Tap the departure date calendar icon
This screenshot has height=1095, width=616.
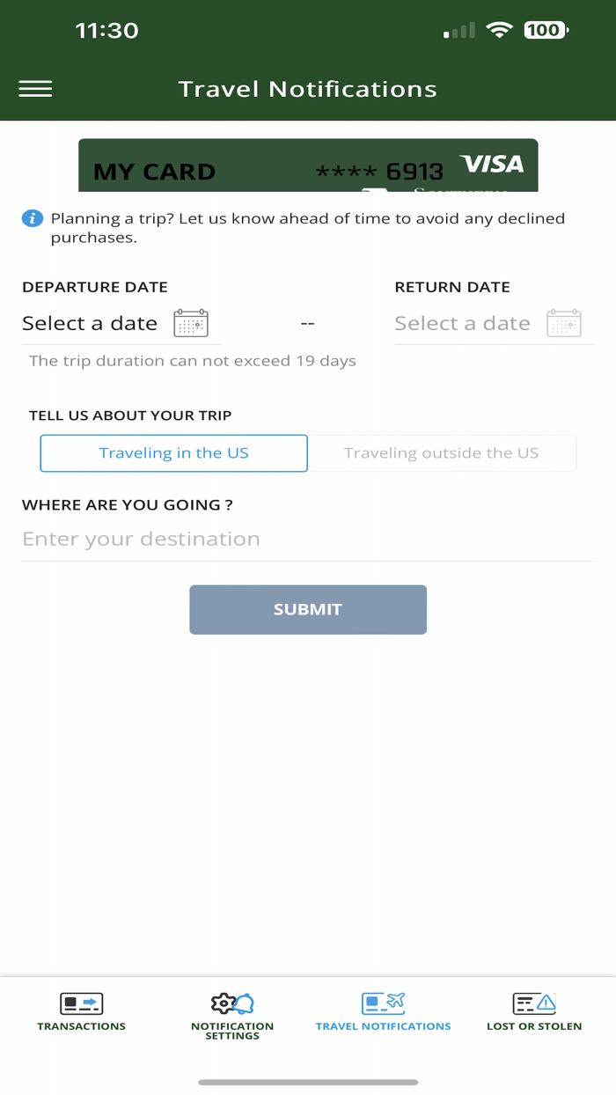coord(191,323)
